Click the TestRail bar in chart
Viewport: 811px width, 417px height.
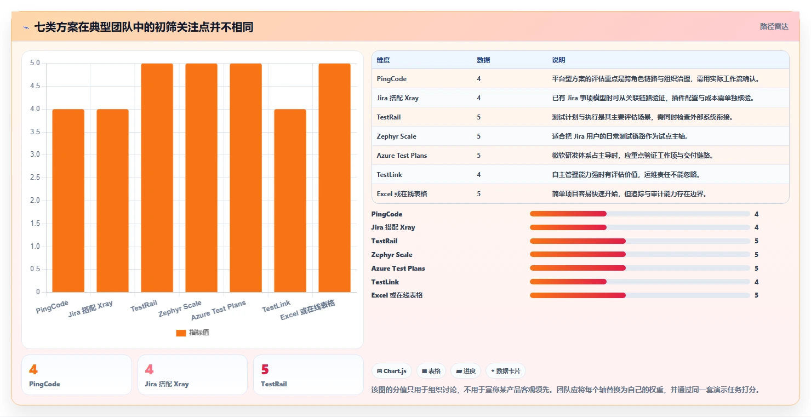(x=157, y=178)
